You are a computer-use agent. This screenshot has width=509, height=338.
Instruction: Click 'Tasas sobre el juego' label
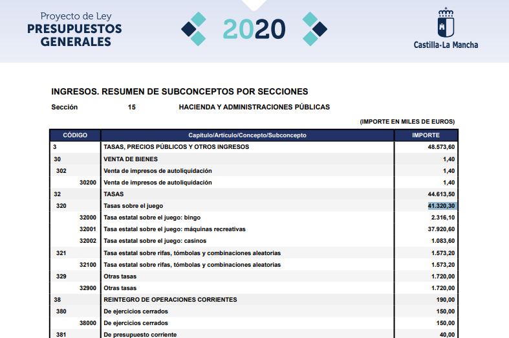click(133, 206)
